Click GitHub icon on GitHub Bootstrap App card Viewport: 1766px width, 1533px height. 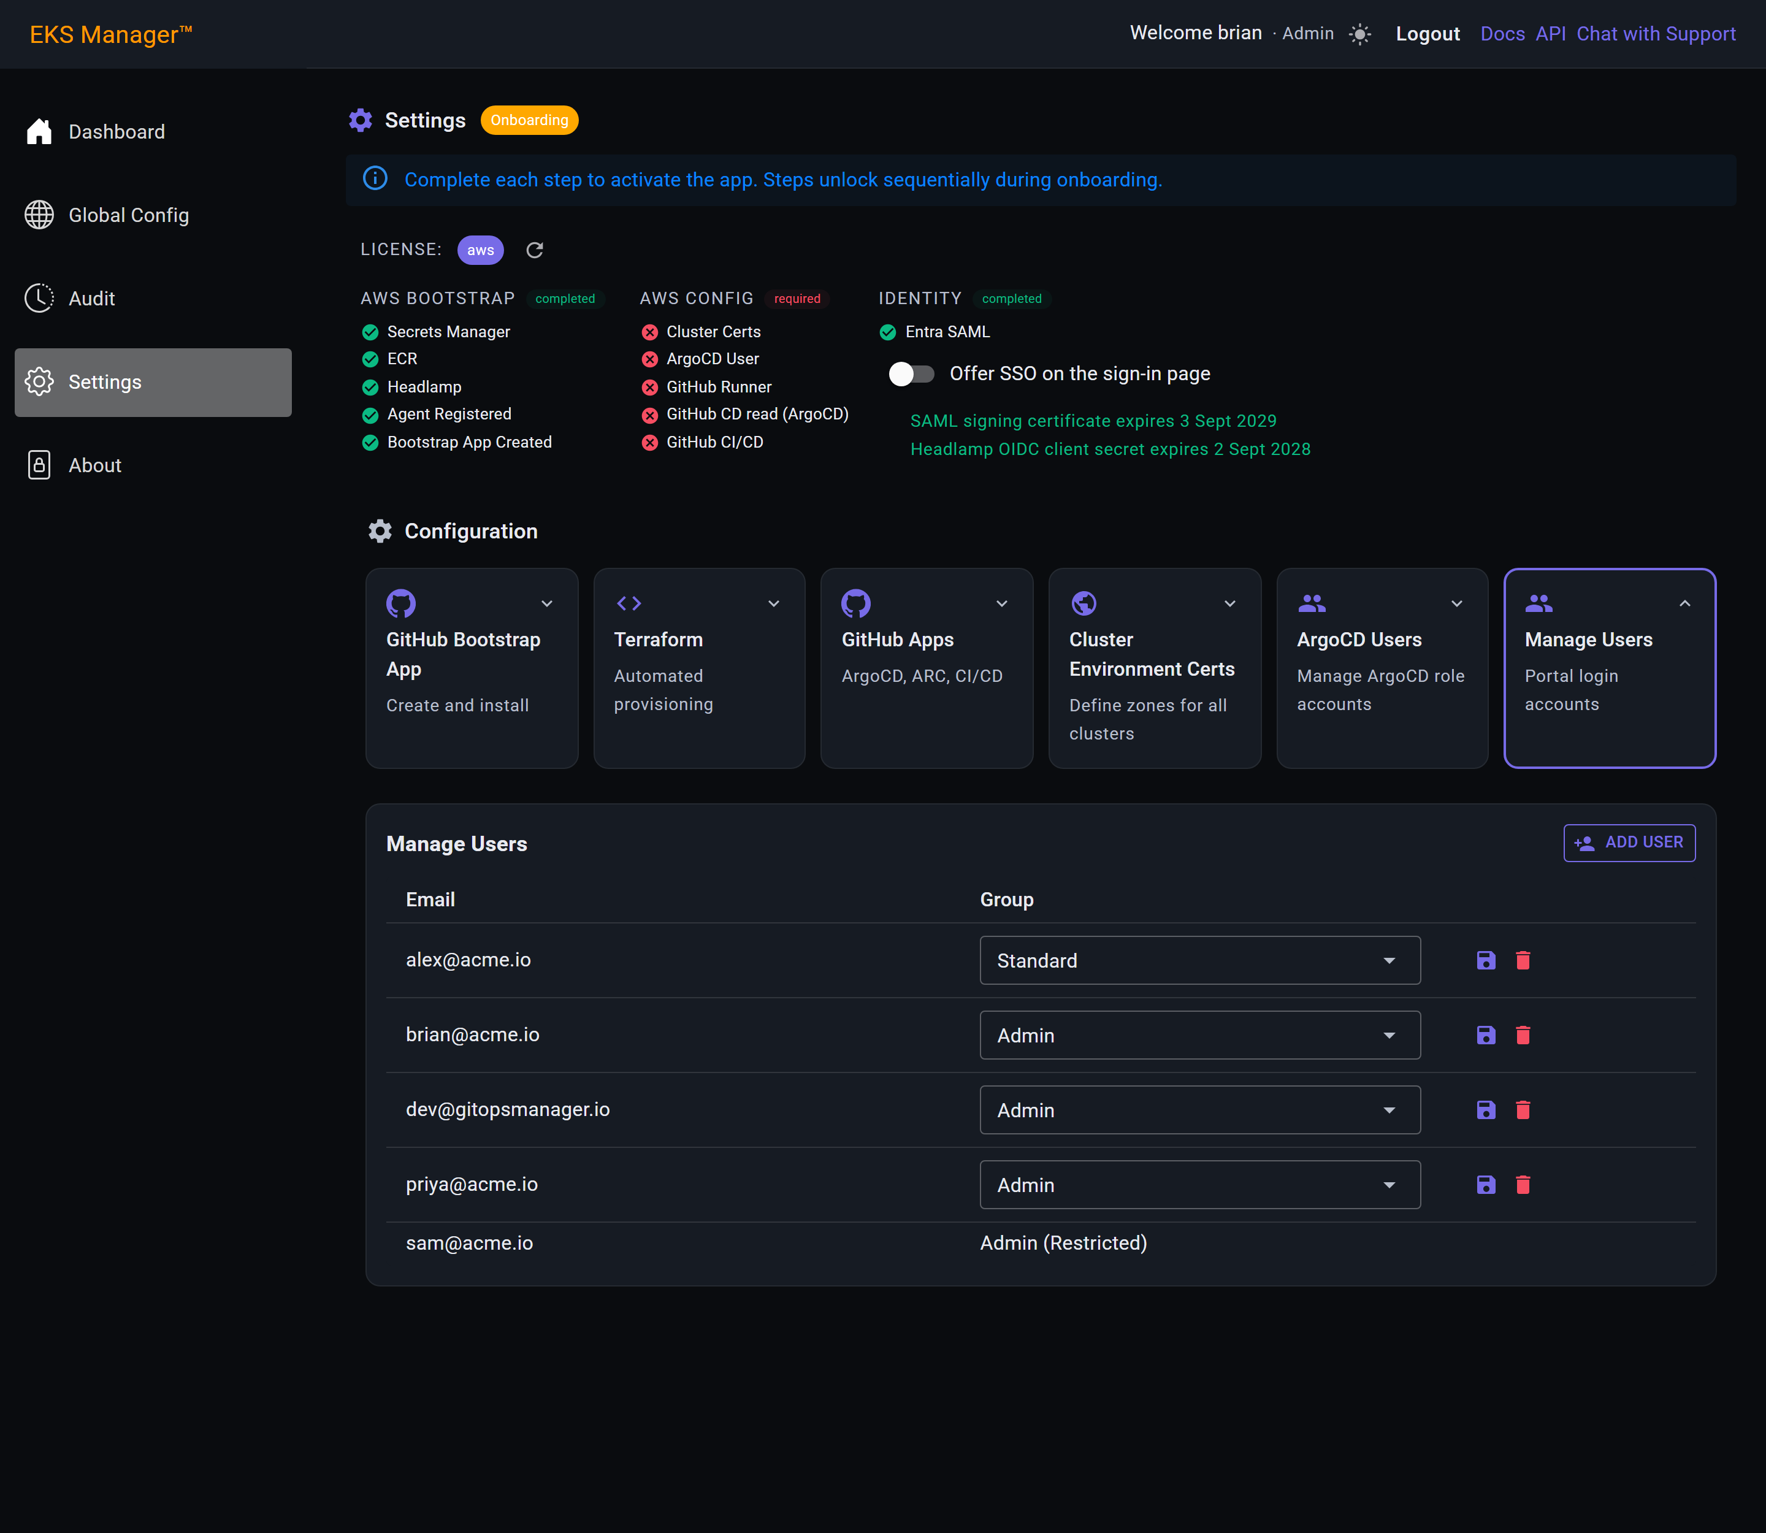[400, 603]
